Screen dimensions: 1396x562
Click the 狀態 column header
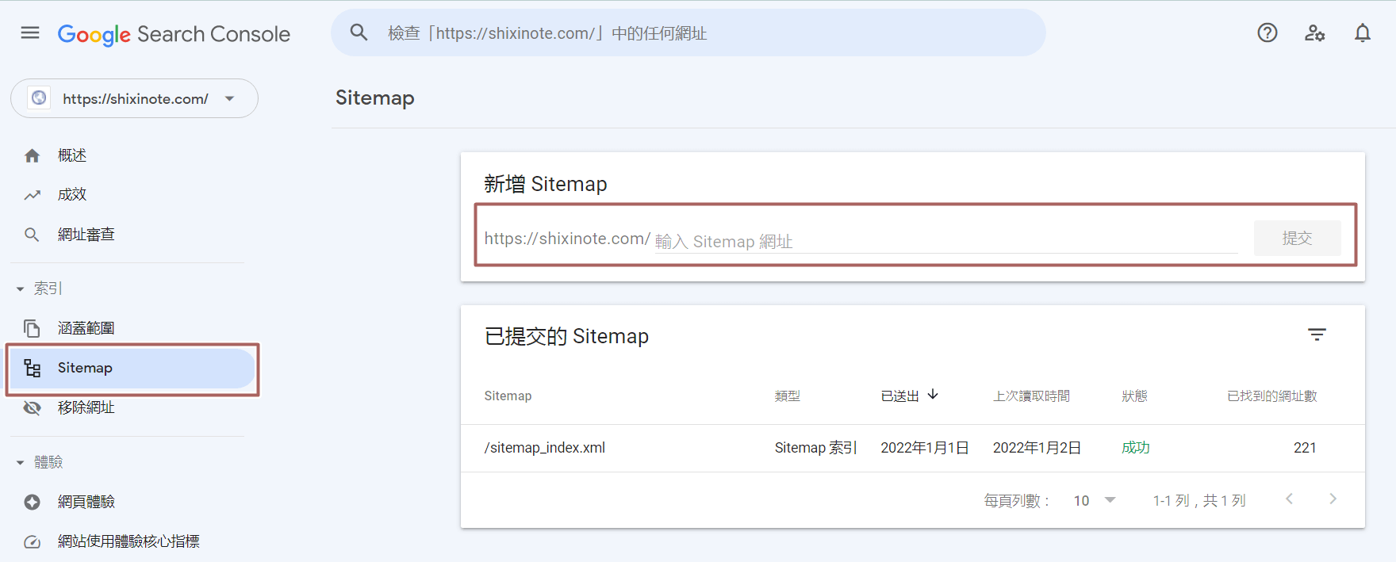(x=1134, y=396)
